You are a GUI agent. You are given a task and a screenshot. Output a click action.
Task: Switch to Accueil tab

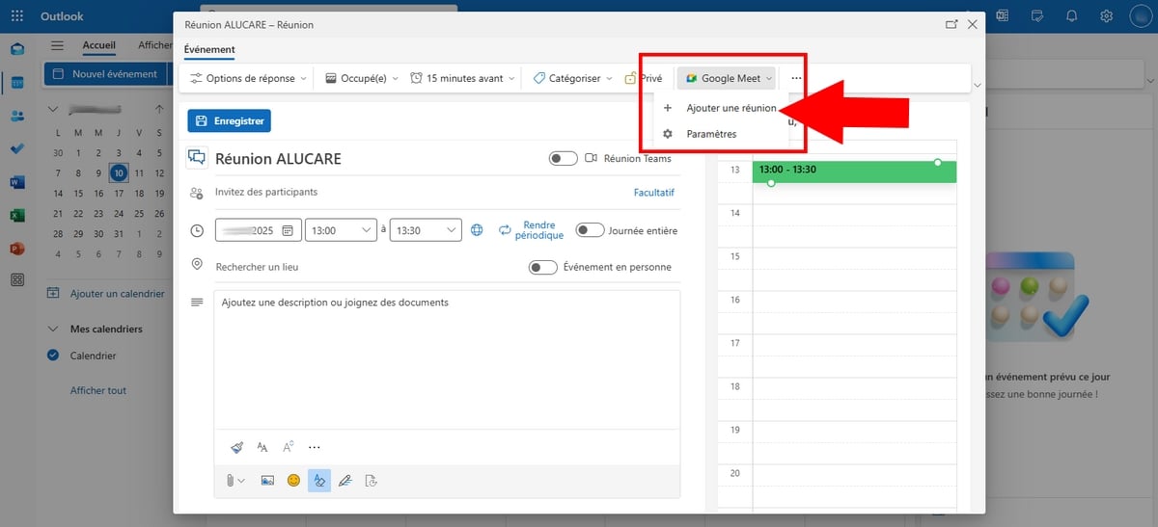[99, 45]
